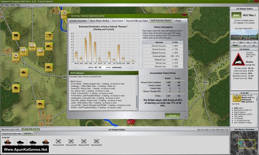
Task: Open the Game menu
Action: [13, 5]
